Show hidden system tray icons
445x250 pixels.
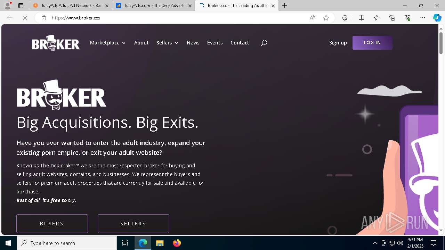pos(375,243)
